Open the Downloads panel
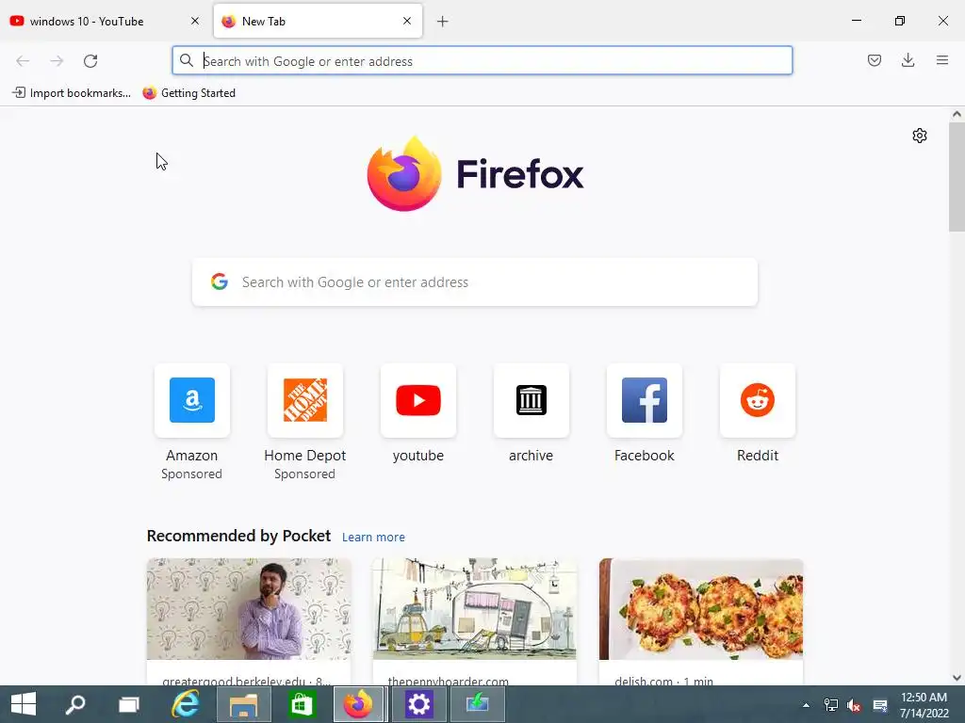This screenshot has width=965, height=723. point(908,60)
